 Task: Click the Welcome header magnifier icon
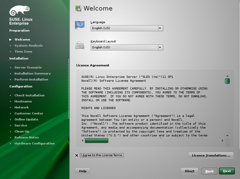click(78, 8)
